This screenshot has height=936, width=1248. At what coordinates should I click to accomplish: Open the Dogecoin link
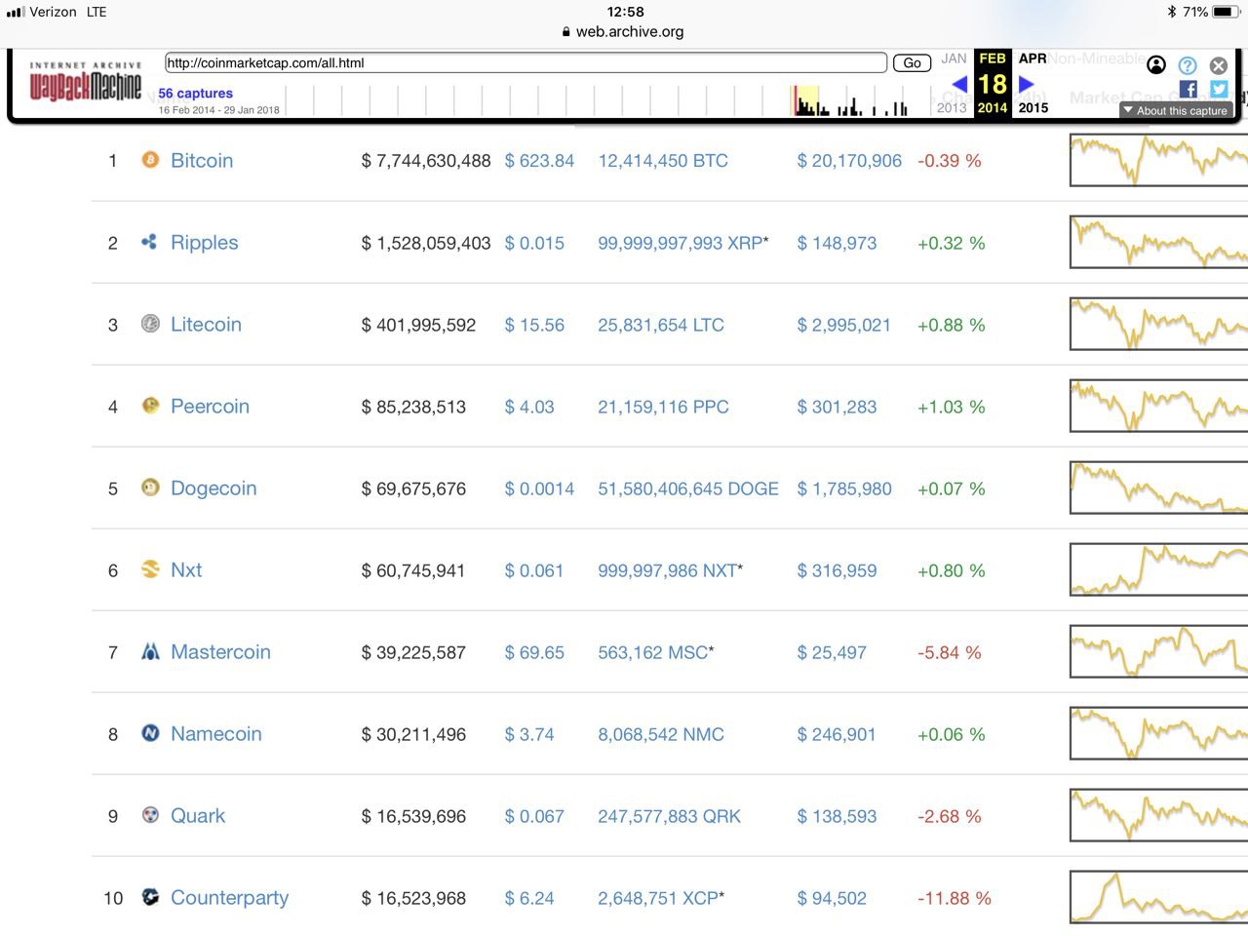pos(214,488)
